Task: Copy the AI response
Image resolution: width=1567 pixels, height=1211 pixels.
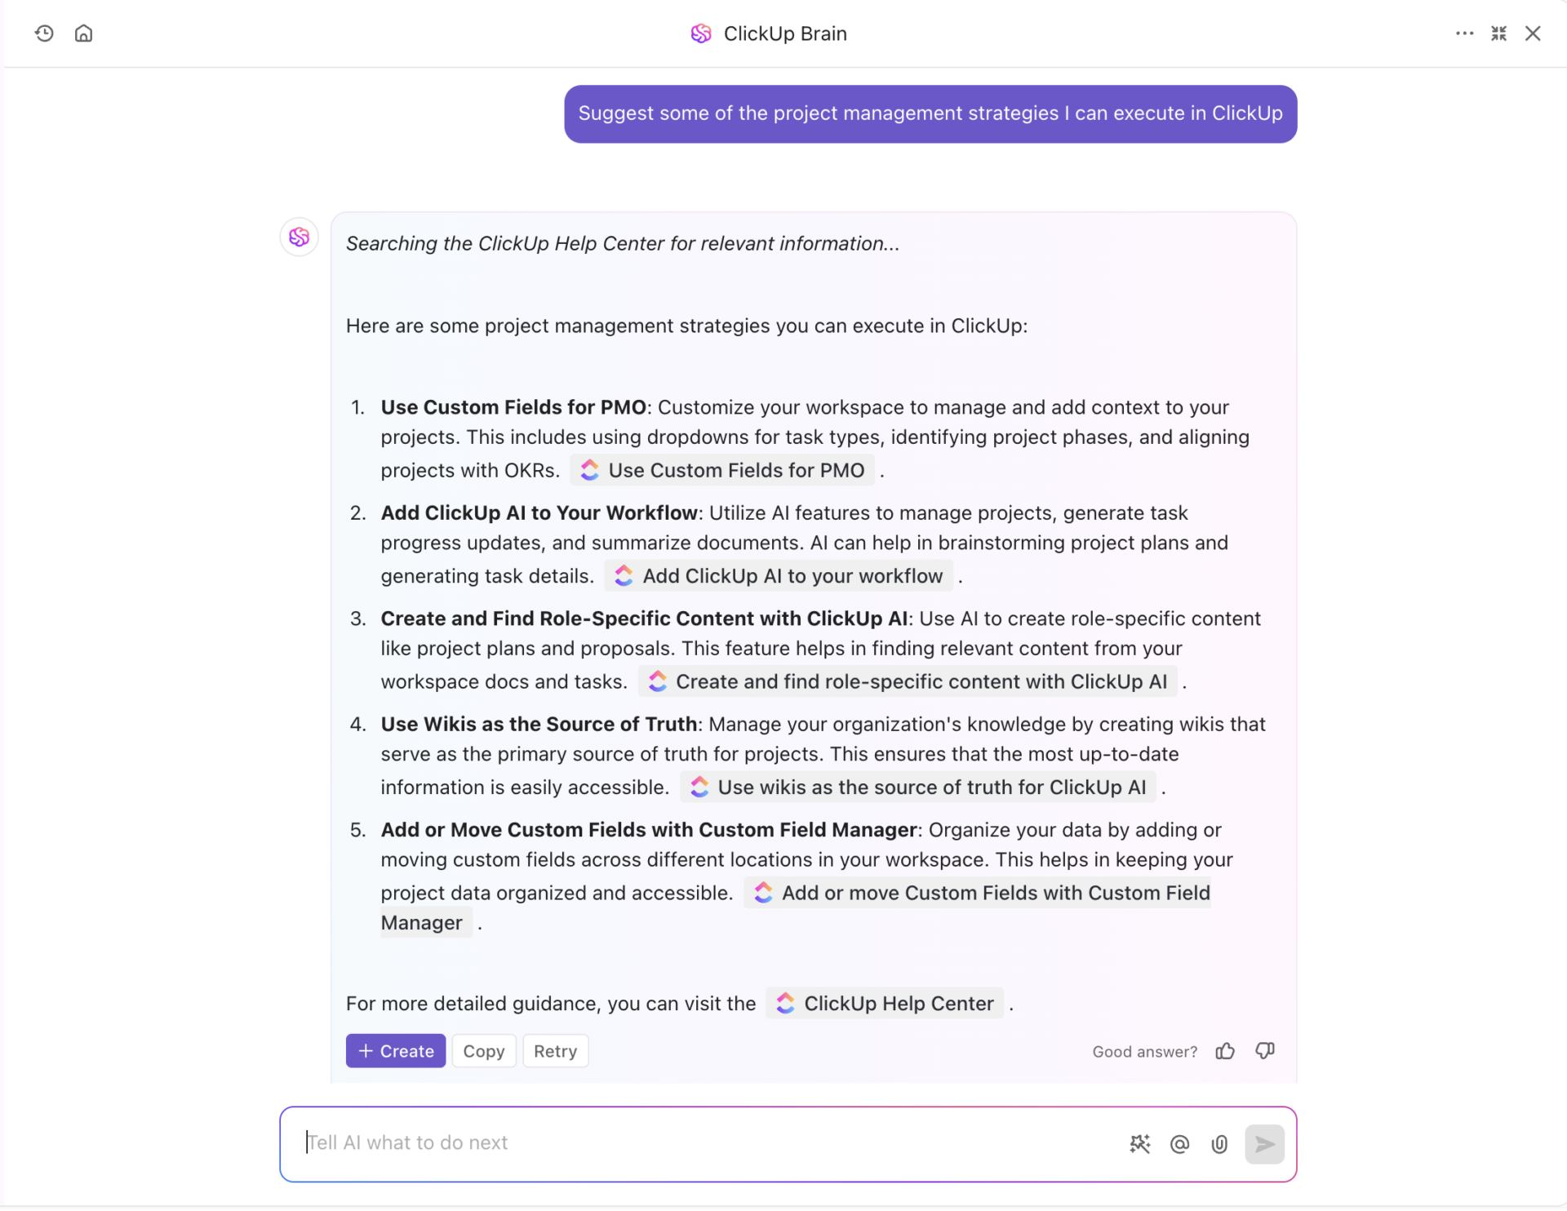Action: (x=484, y=1051)
